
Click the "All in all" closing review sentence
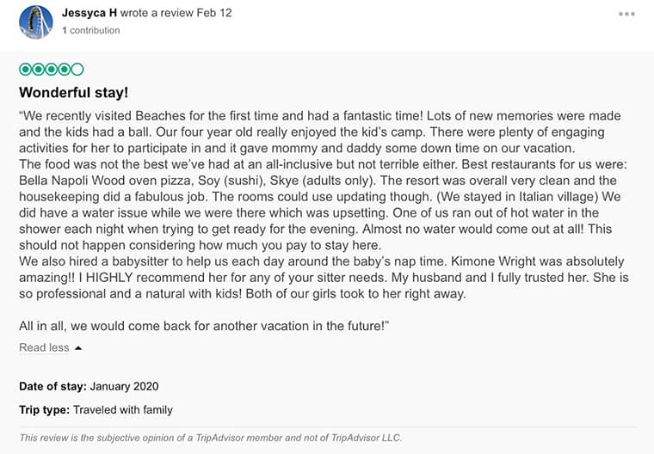click(x=204, y=326)
